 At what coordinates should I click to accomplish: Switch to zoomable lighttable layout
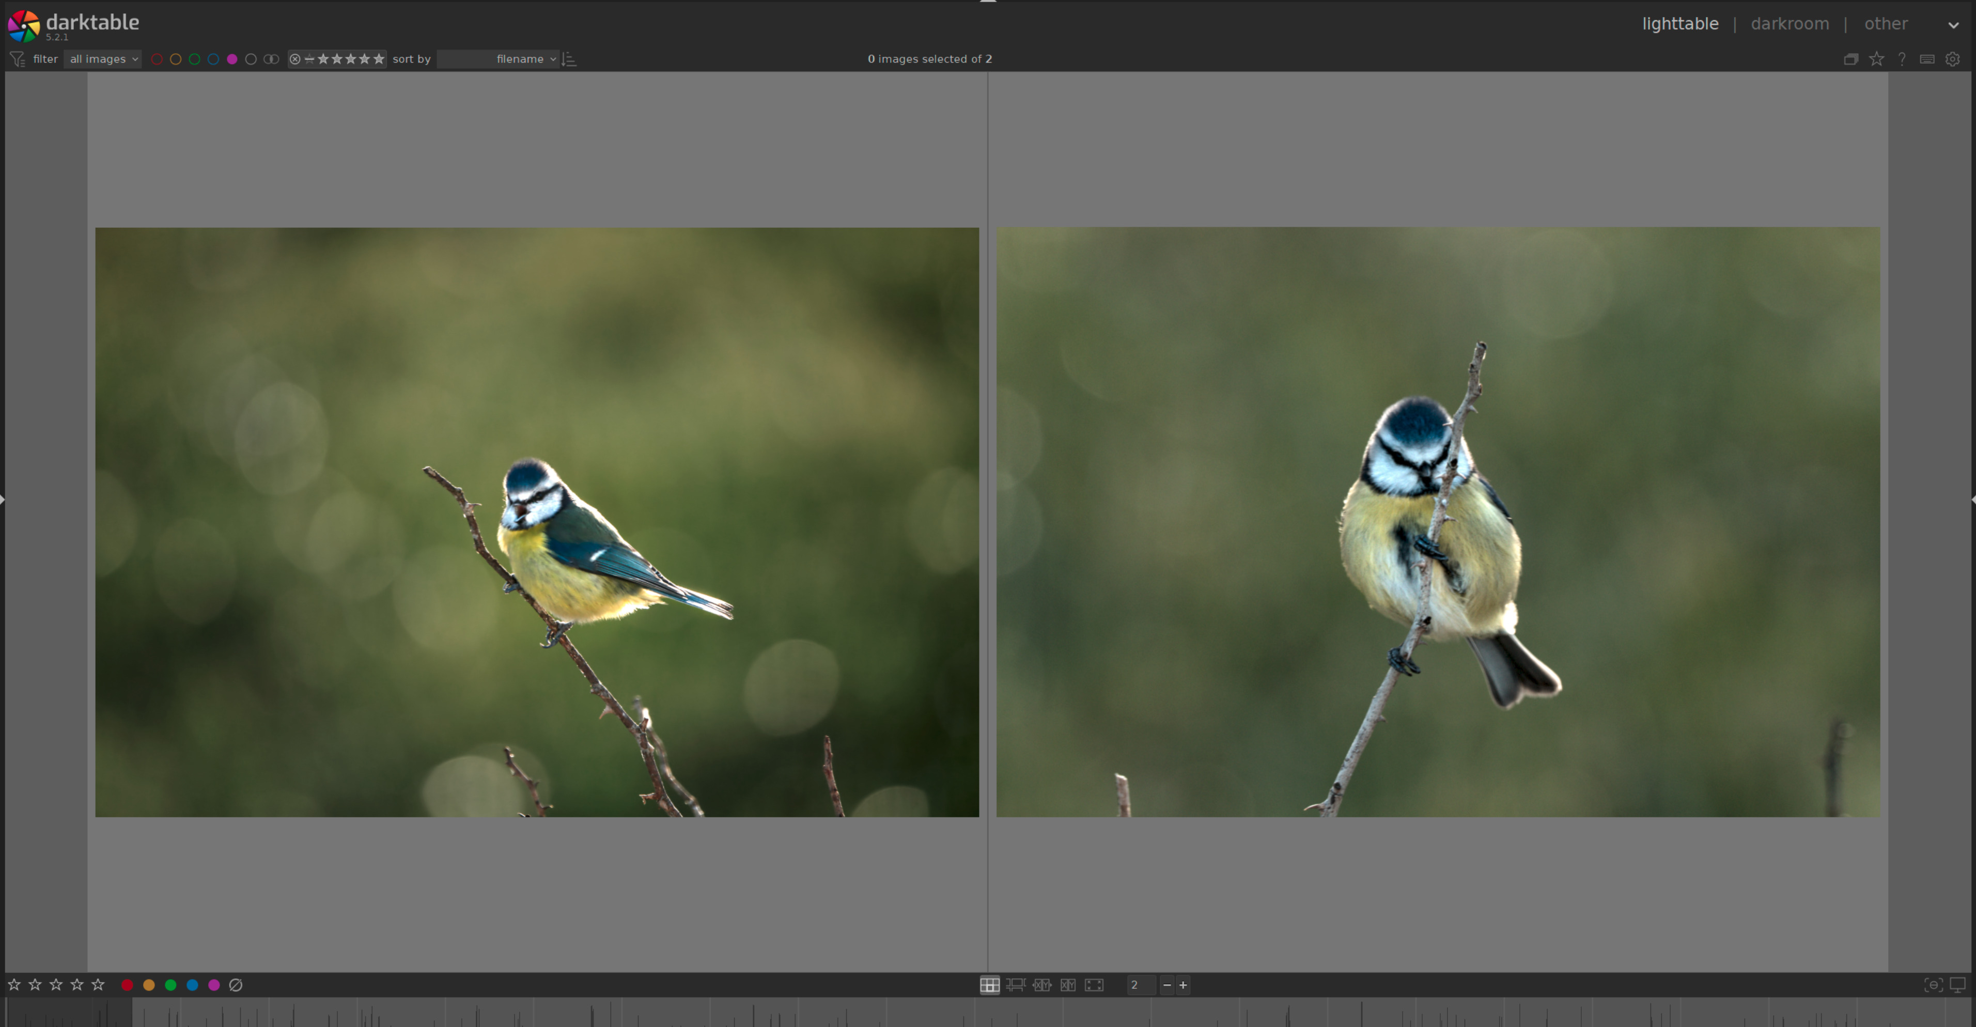(x=1016, y=985)
